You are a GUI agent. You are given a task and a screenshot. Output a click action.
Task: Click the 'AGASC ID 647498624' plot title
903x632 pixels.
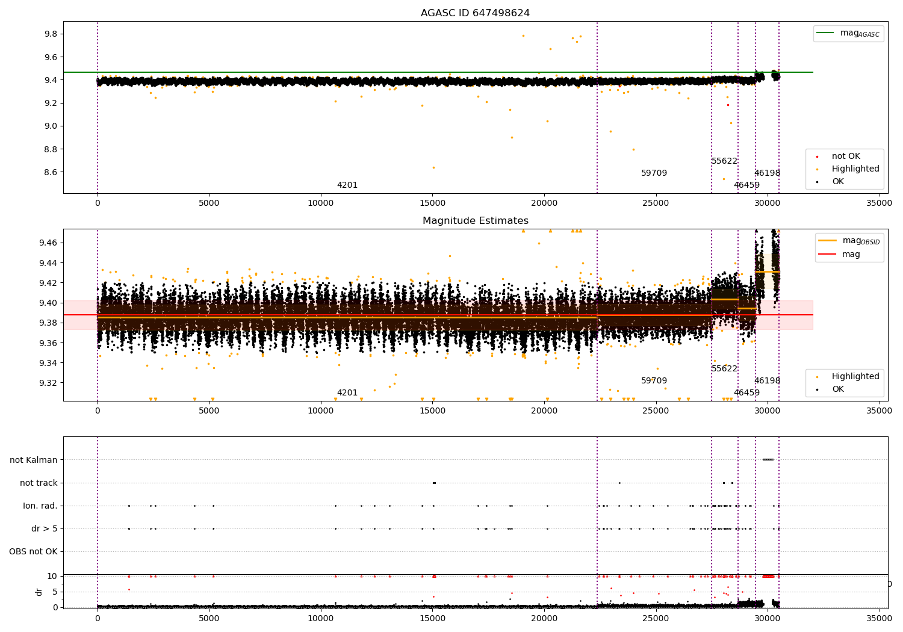475,13
